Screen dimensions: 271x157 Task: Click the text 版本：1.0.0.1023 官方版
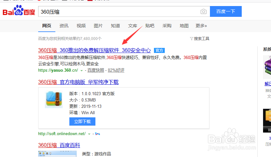click(92, 94)
